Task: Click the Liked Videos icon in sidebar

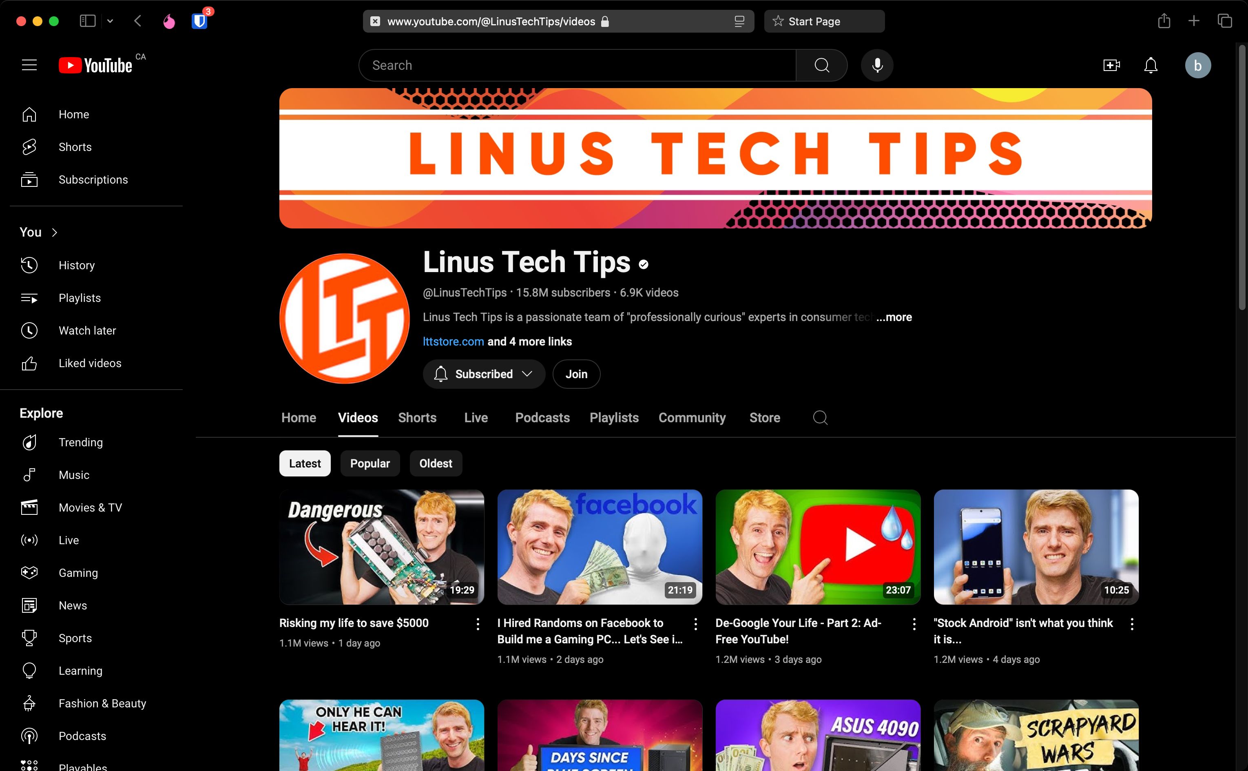Action: tap(29, 363)
